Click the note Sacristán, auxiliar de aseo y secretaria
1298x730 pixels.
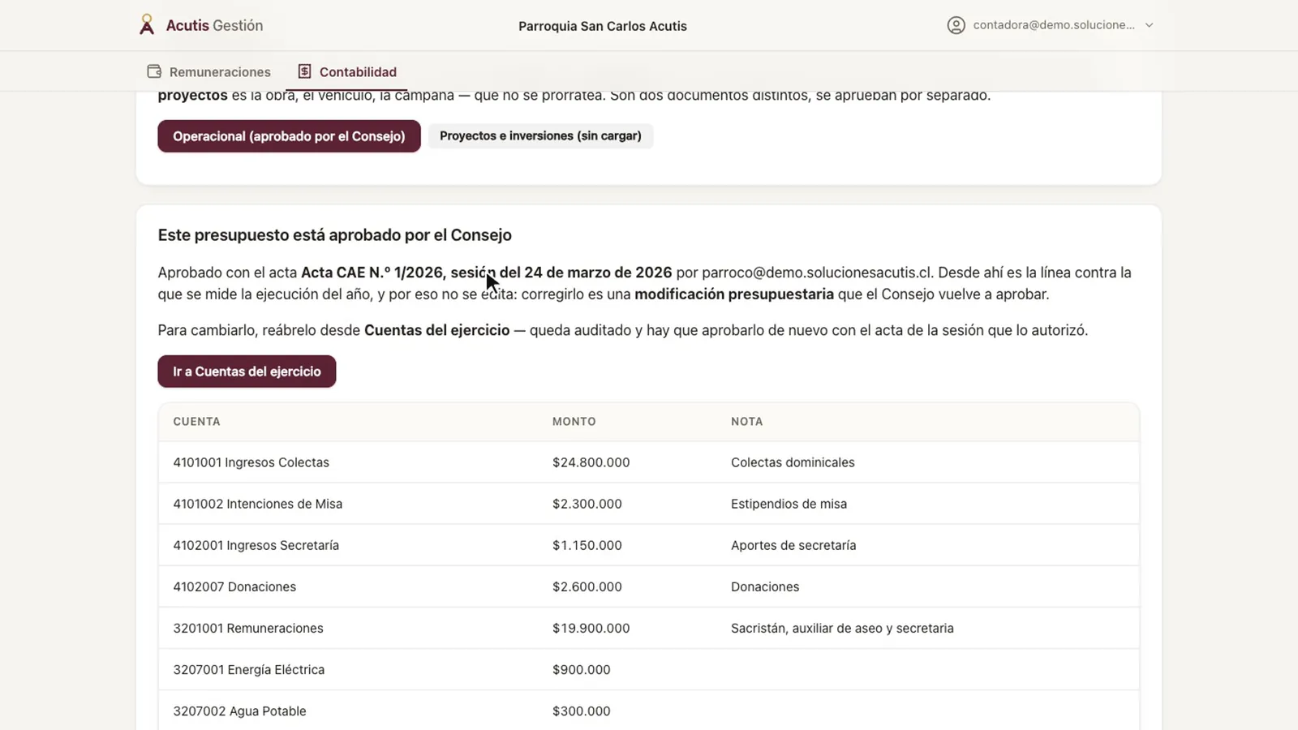coord(842,628)
